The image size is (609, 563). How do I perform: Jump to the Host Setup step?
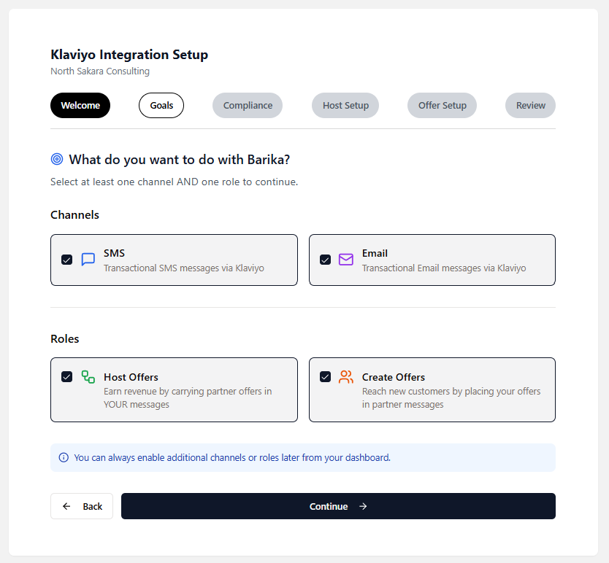pyautogui.click(x=345, y=105)
